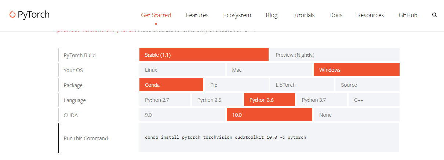The height and width of the screenshot is (160, 444).
Task: Click the Your OS row label
Action: [73, 70]
